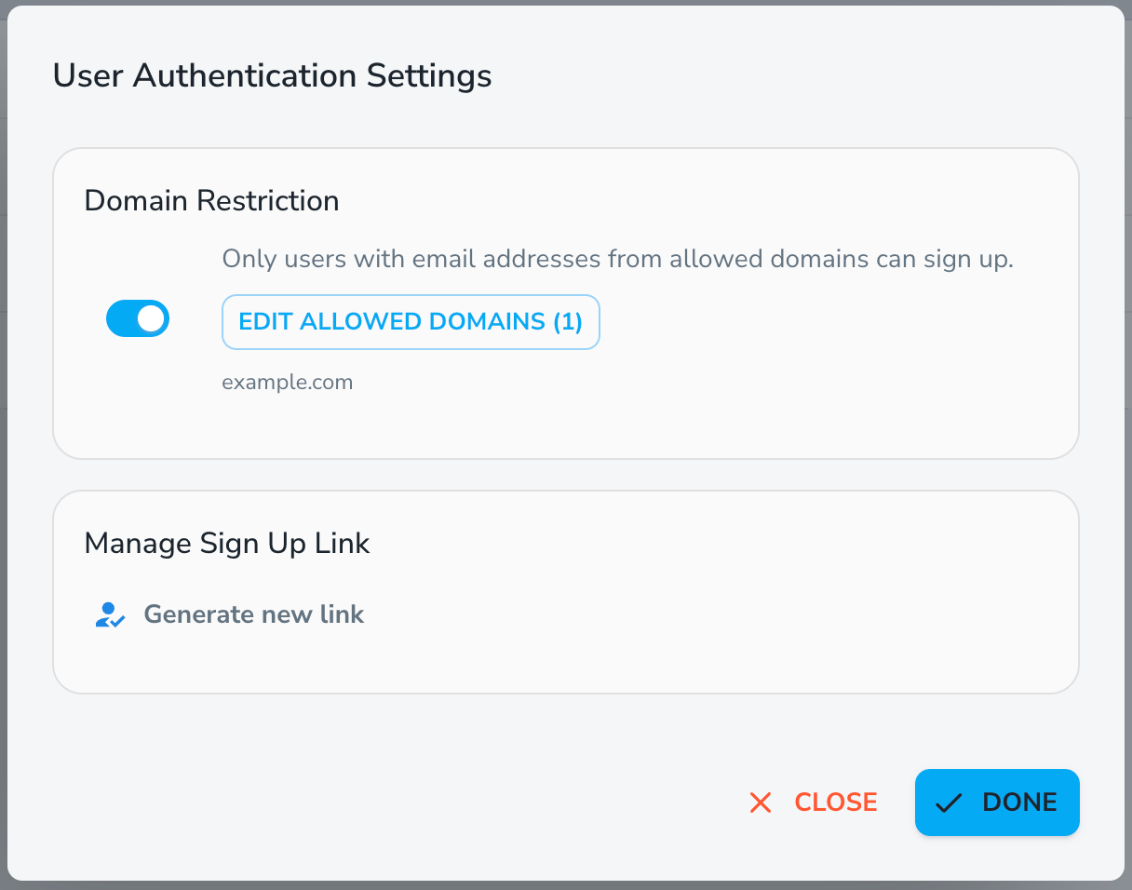Viewport: 1132px width, 890px height.
Task: Click the example.com domain text
Action: coord(287,383)
